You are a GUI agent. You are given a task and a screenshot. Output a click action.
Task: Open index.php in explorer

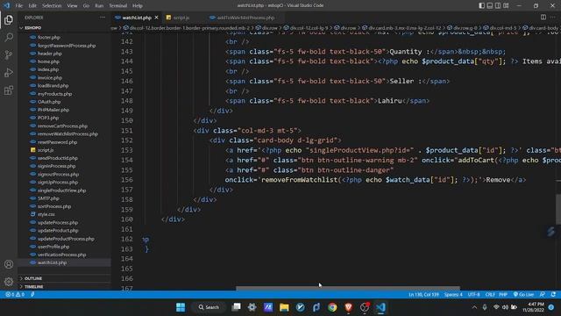click(48, 69)
